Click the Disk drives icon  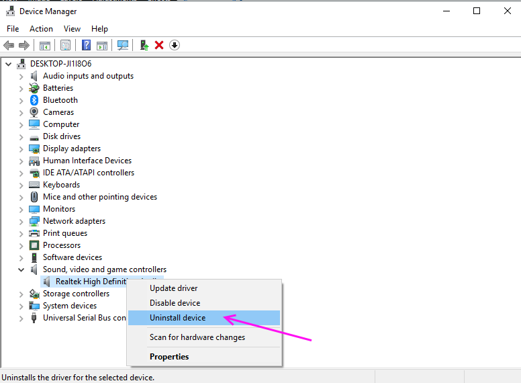[34, 137]
